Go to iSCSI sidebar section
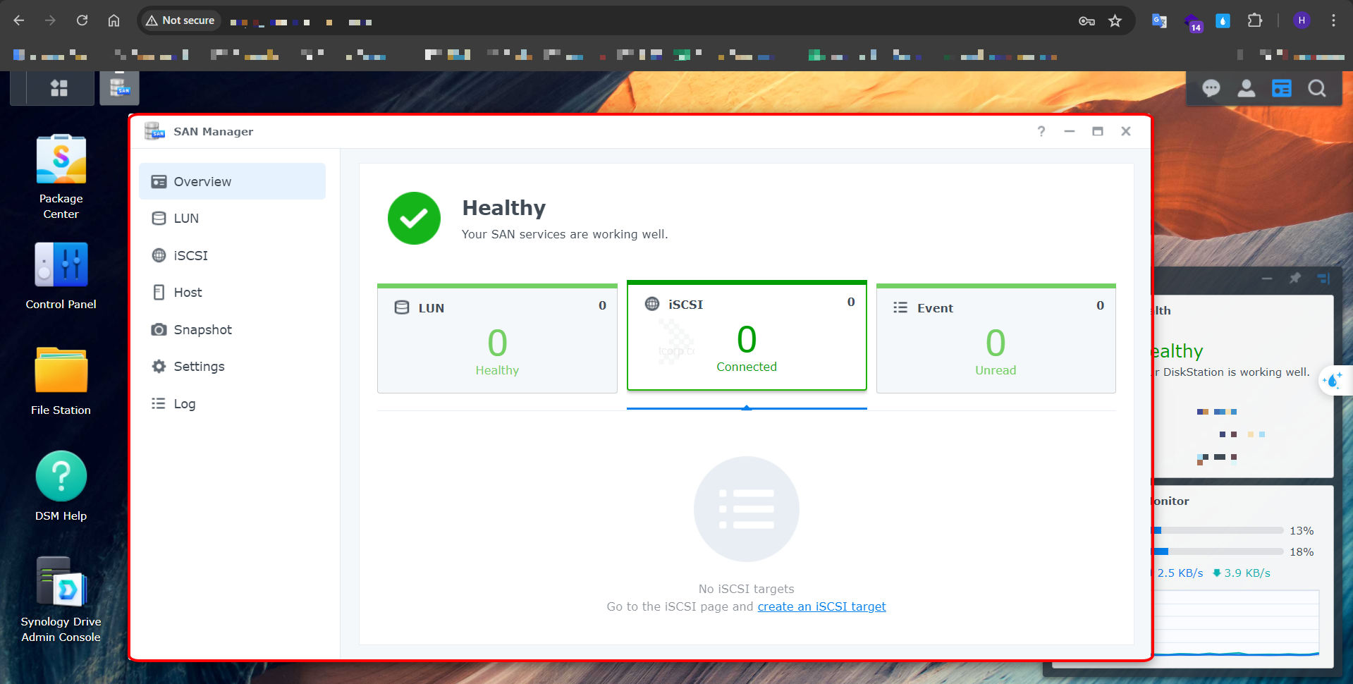 tap(190, 255)
